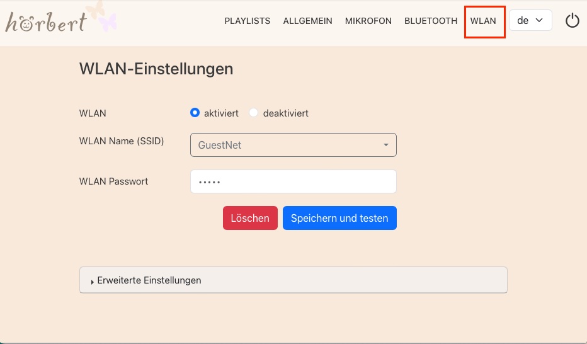The height and width of the screenshot is (344, 587).
Task: Click the deaktiviert label text
Action: tap(285, 113)
